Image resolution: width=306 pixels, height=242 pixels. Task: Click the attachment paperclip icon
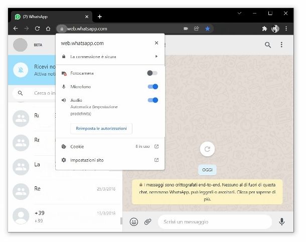147,222
